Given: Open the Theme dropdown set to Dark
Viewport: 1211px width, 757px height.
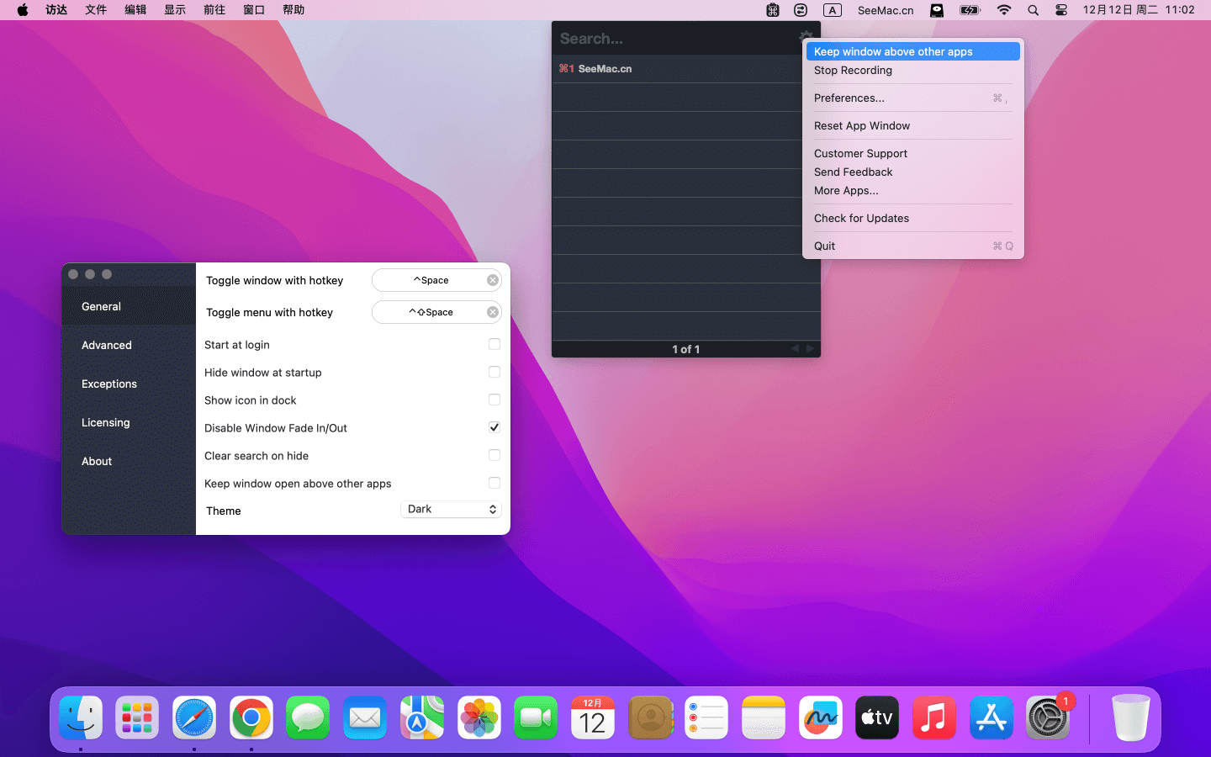Looking at the screenshot, I should click(452, 509).
